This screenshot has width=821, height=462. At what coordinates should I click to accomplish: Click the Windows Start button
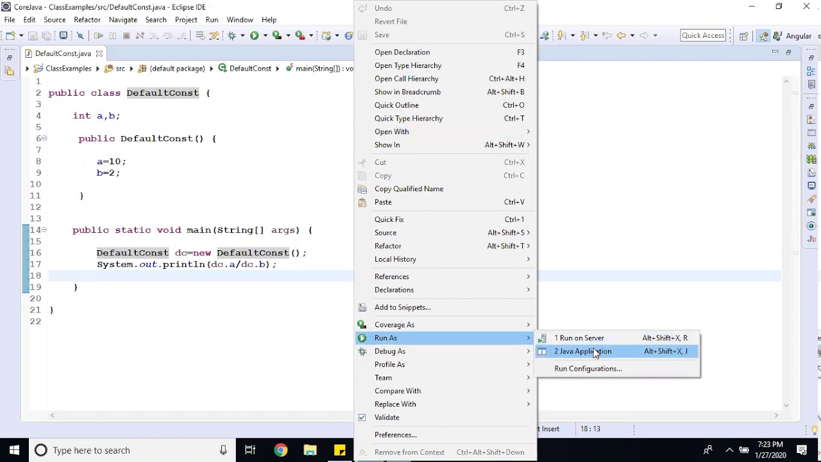tap(14, 450)
